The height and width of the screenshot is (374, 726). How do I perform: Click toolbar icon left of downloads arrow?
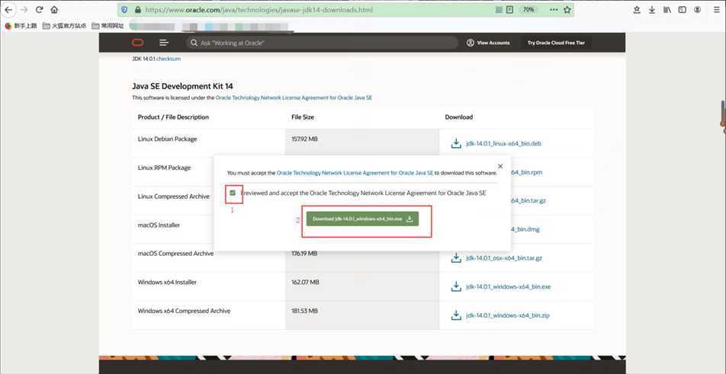click(637, 10)
